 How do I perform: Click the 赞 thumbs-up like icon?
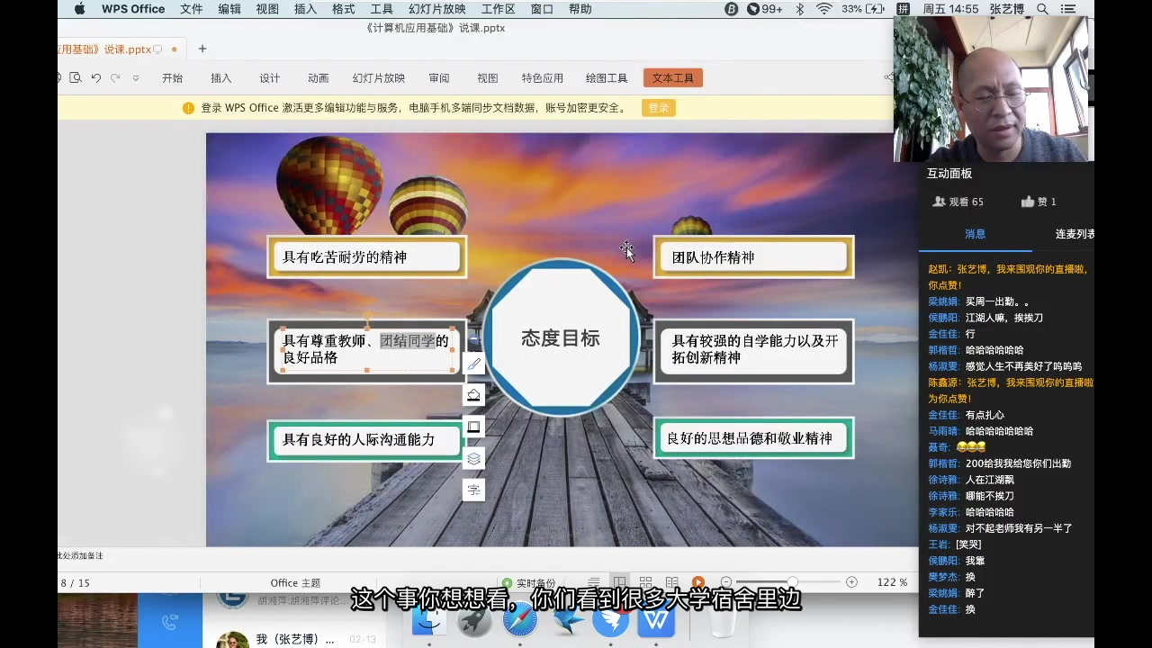point(1028,202)
